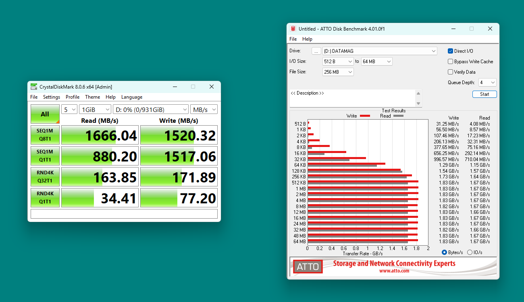Image resolution: width=524 pixels, height=302 pixels.
Task: Open the File menu in CrystalDiskMark
Action: [x=34, y=97]
